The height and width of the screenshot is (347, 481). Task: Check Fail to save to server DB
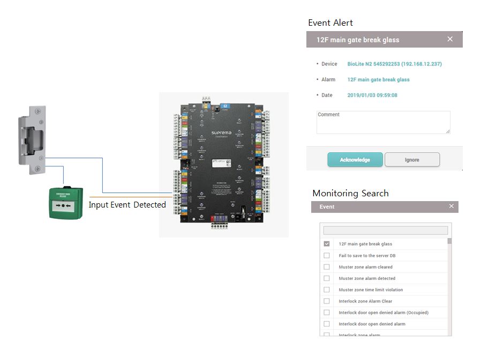[327, 256]
